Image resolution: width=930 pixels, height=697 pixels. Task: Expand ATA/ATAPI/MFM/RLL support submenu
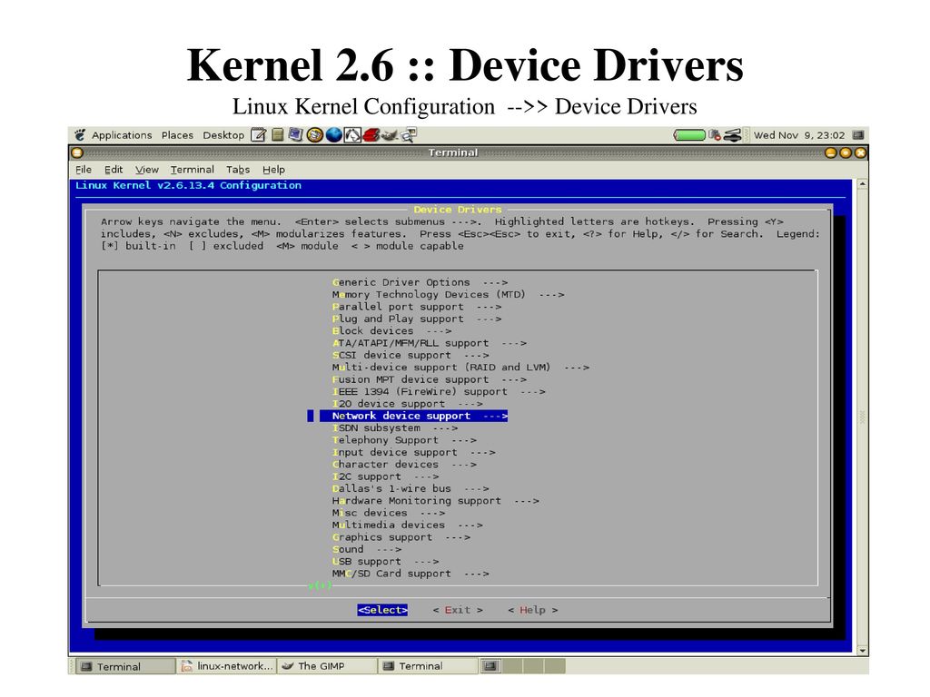click(x=429, y=343)
